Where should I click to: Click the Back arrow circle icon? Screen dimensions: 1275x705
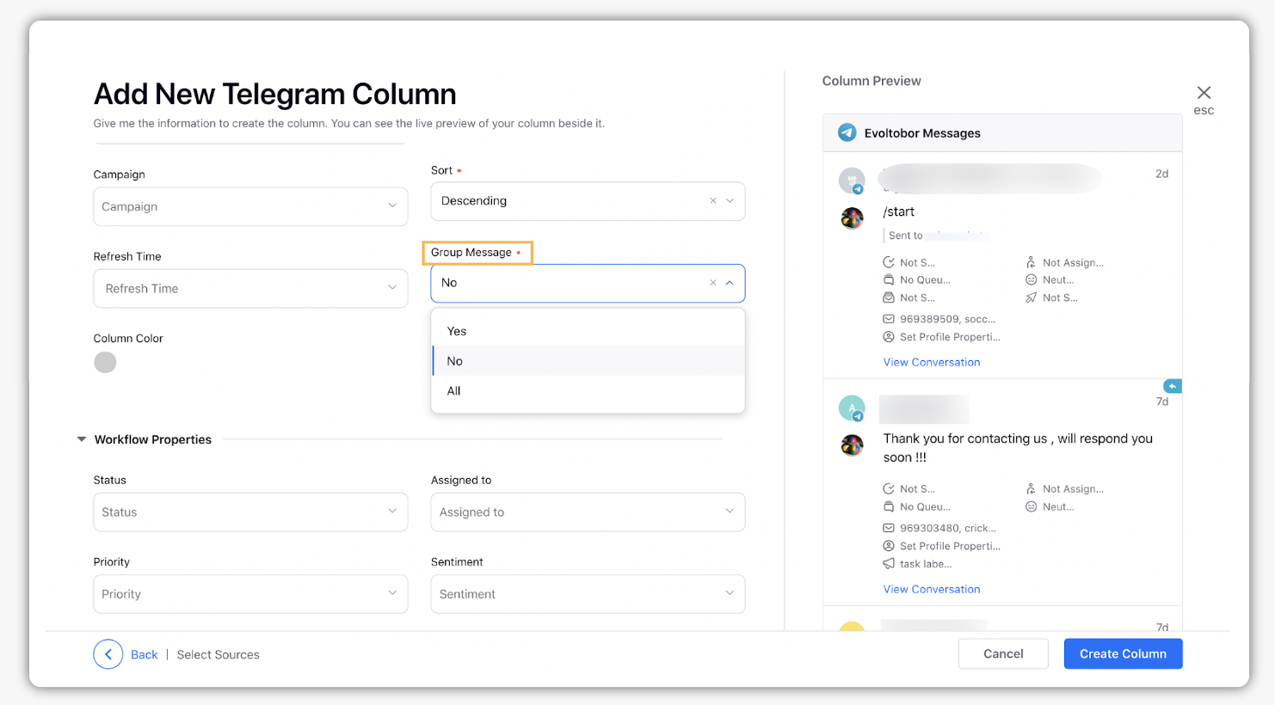pyautogui.click(x=108, y=654)
